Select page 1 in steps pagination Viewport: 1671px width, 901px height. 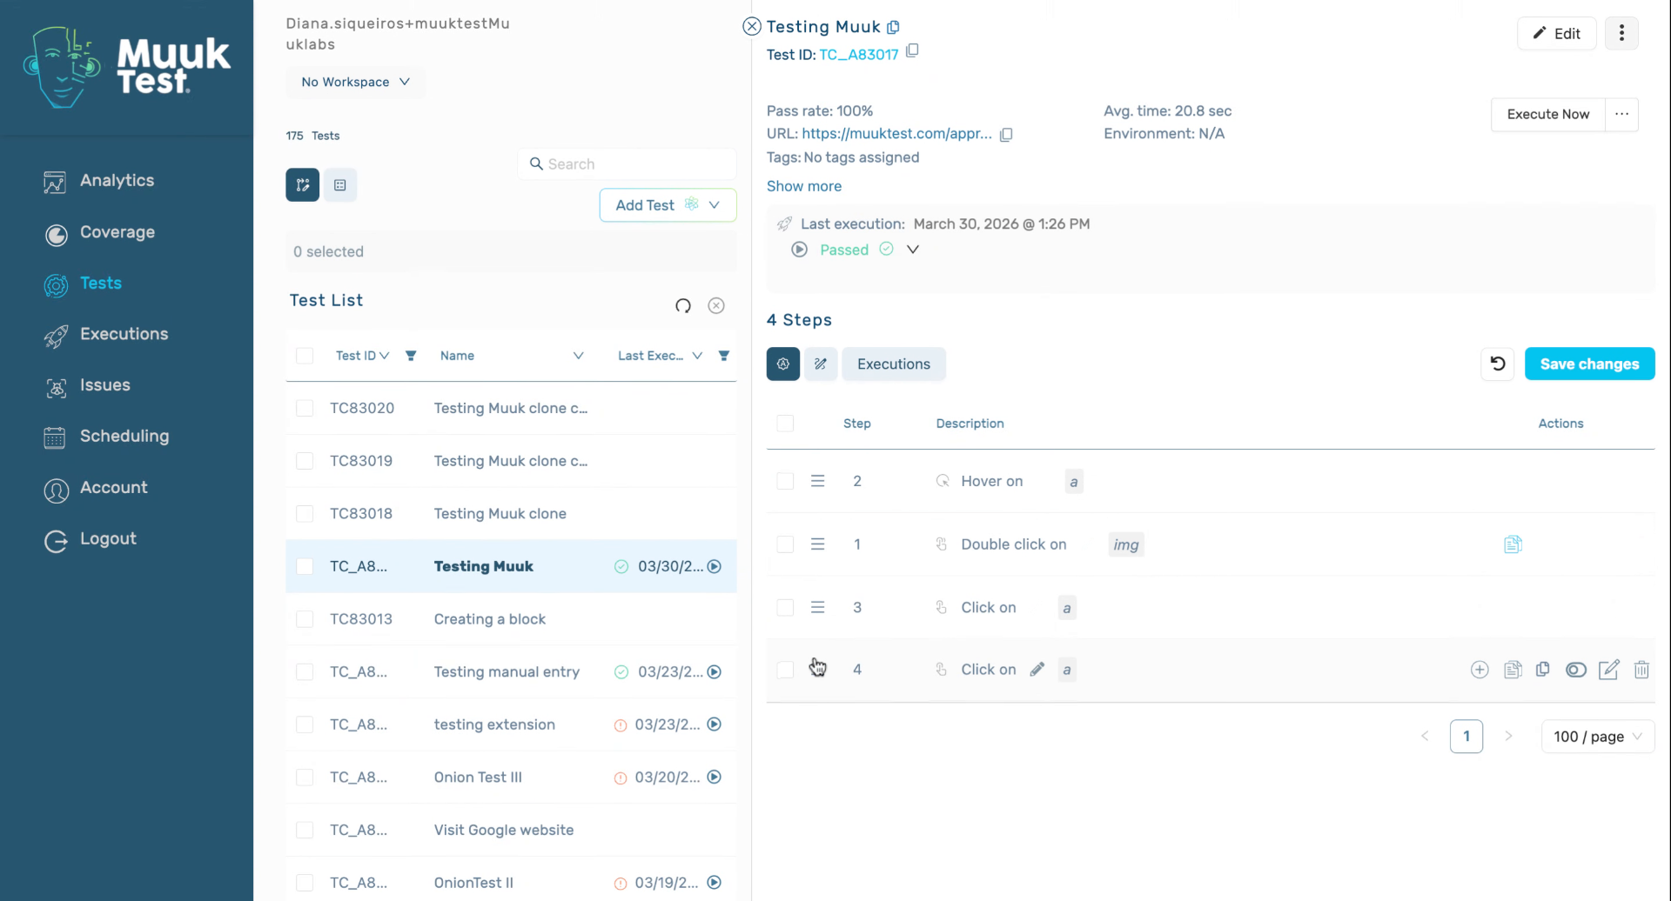1466,737
